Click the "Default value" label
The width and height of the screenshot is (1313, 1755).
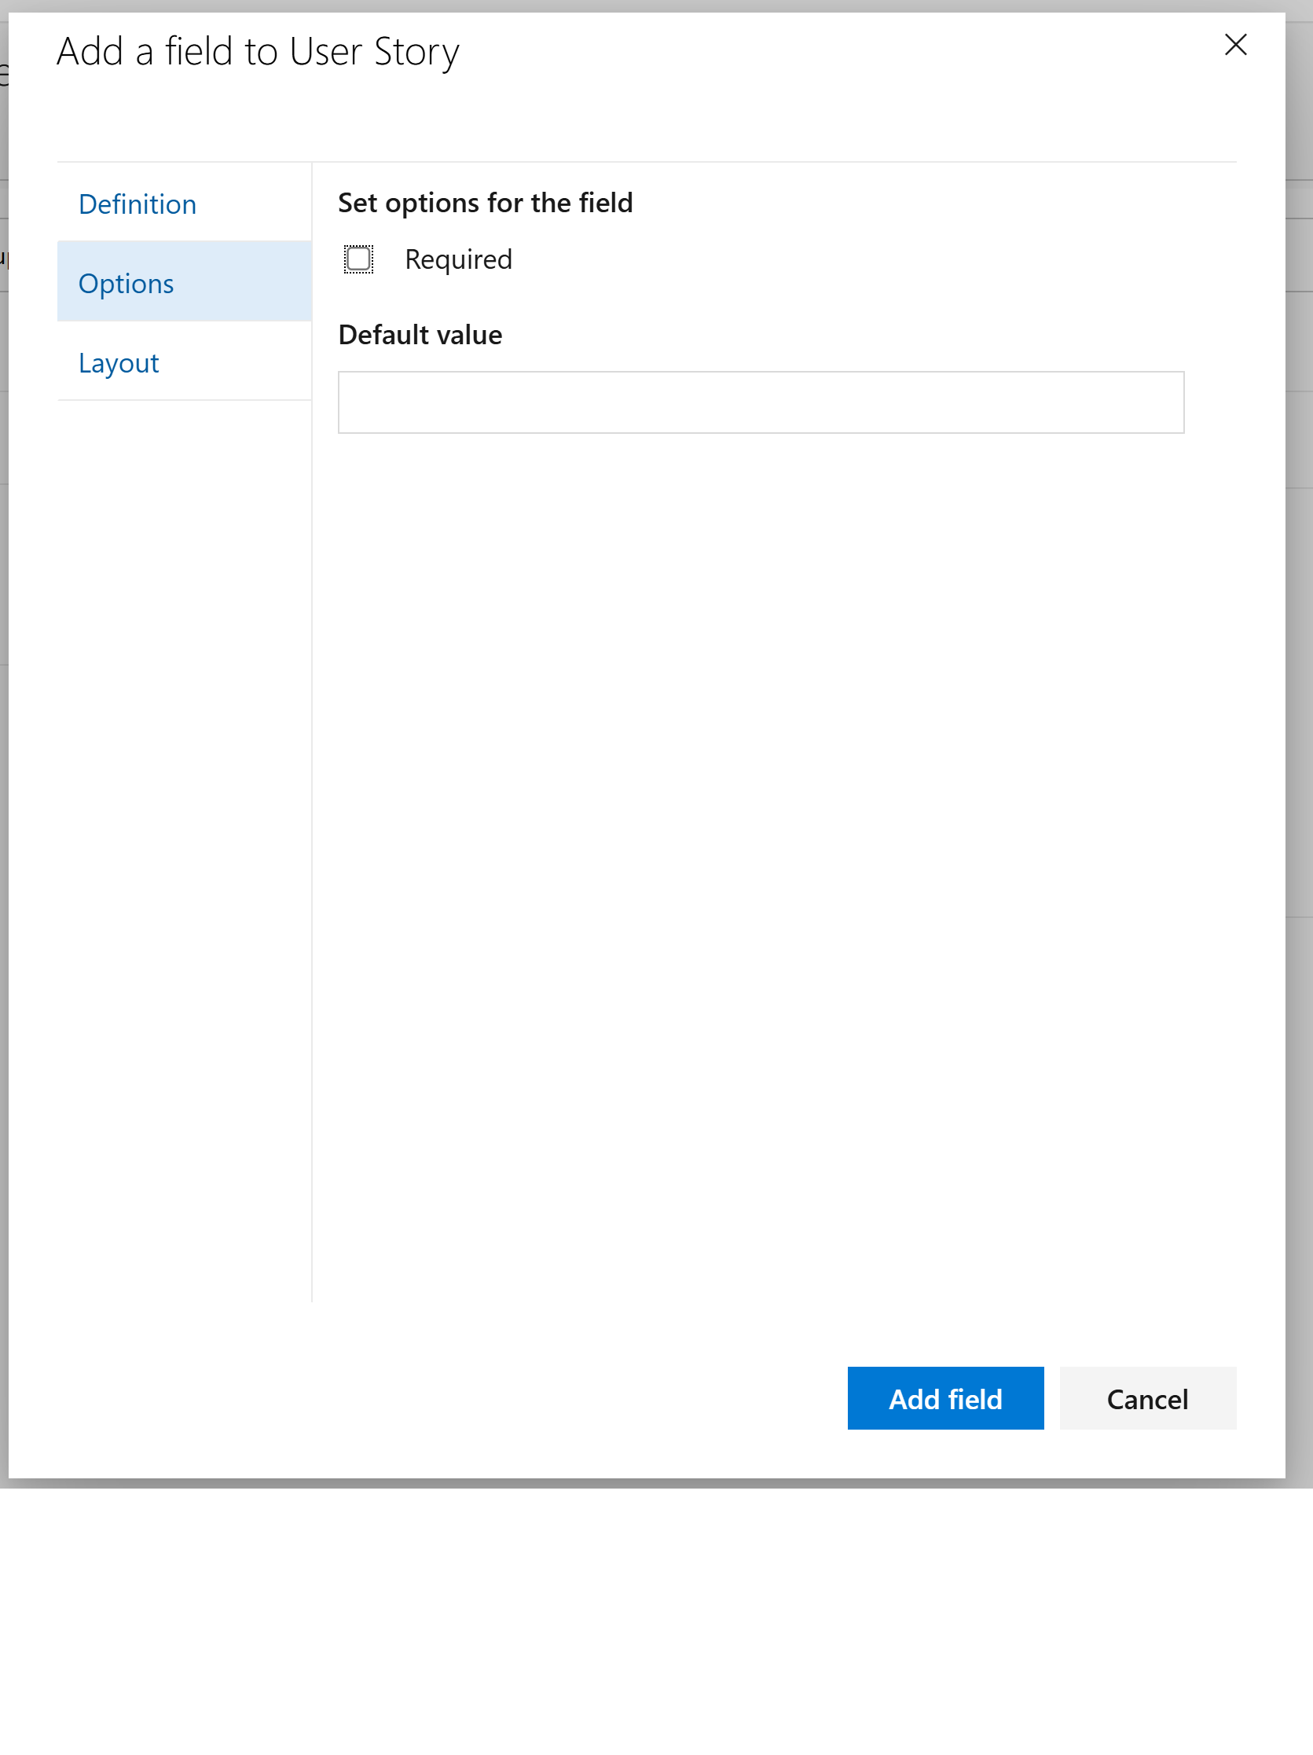coord(420,335)
